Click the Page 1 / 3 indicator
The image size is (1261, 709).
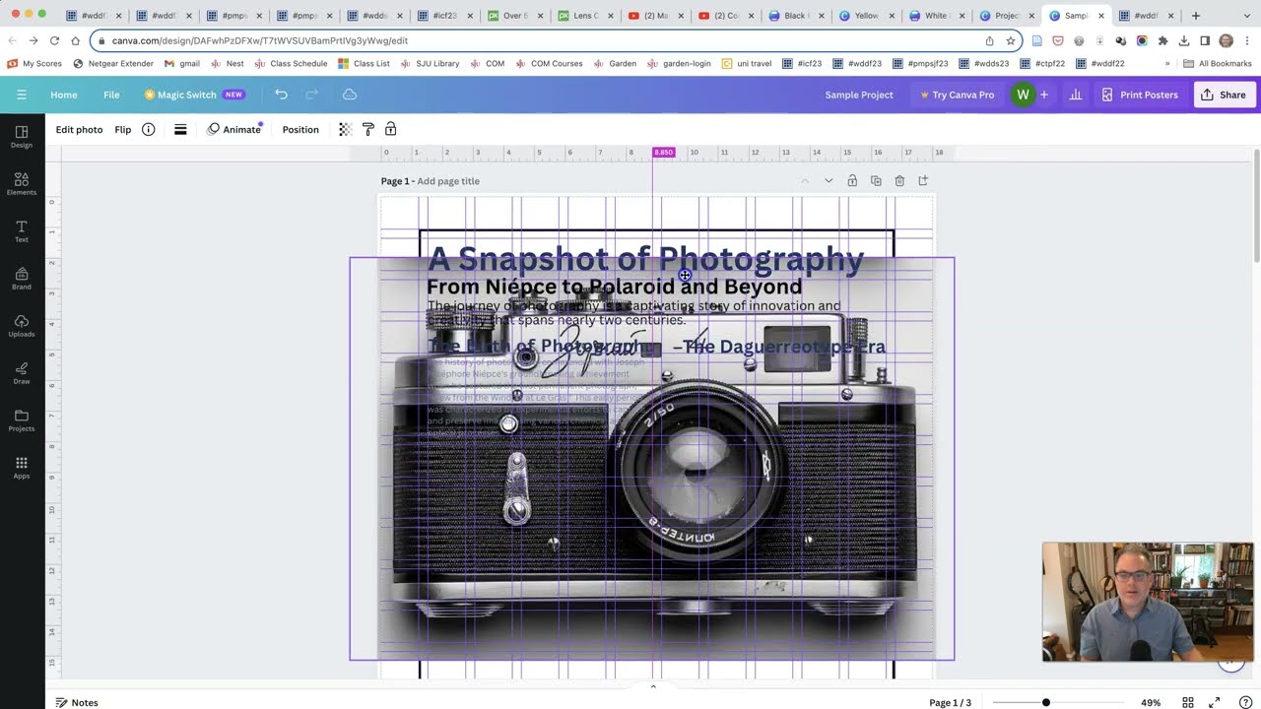(950, 702)
